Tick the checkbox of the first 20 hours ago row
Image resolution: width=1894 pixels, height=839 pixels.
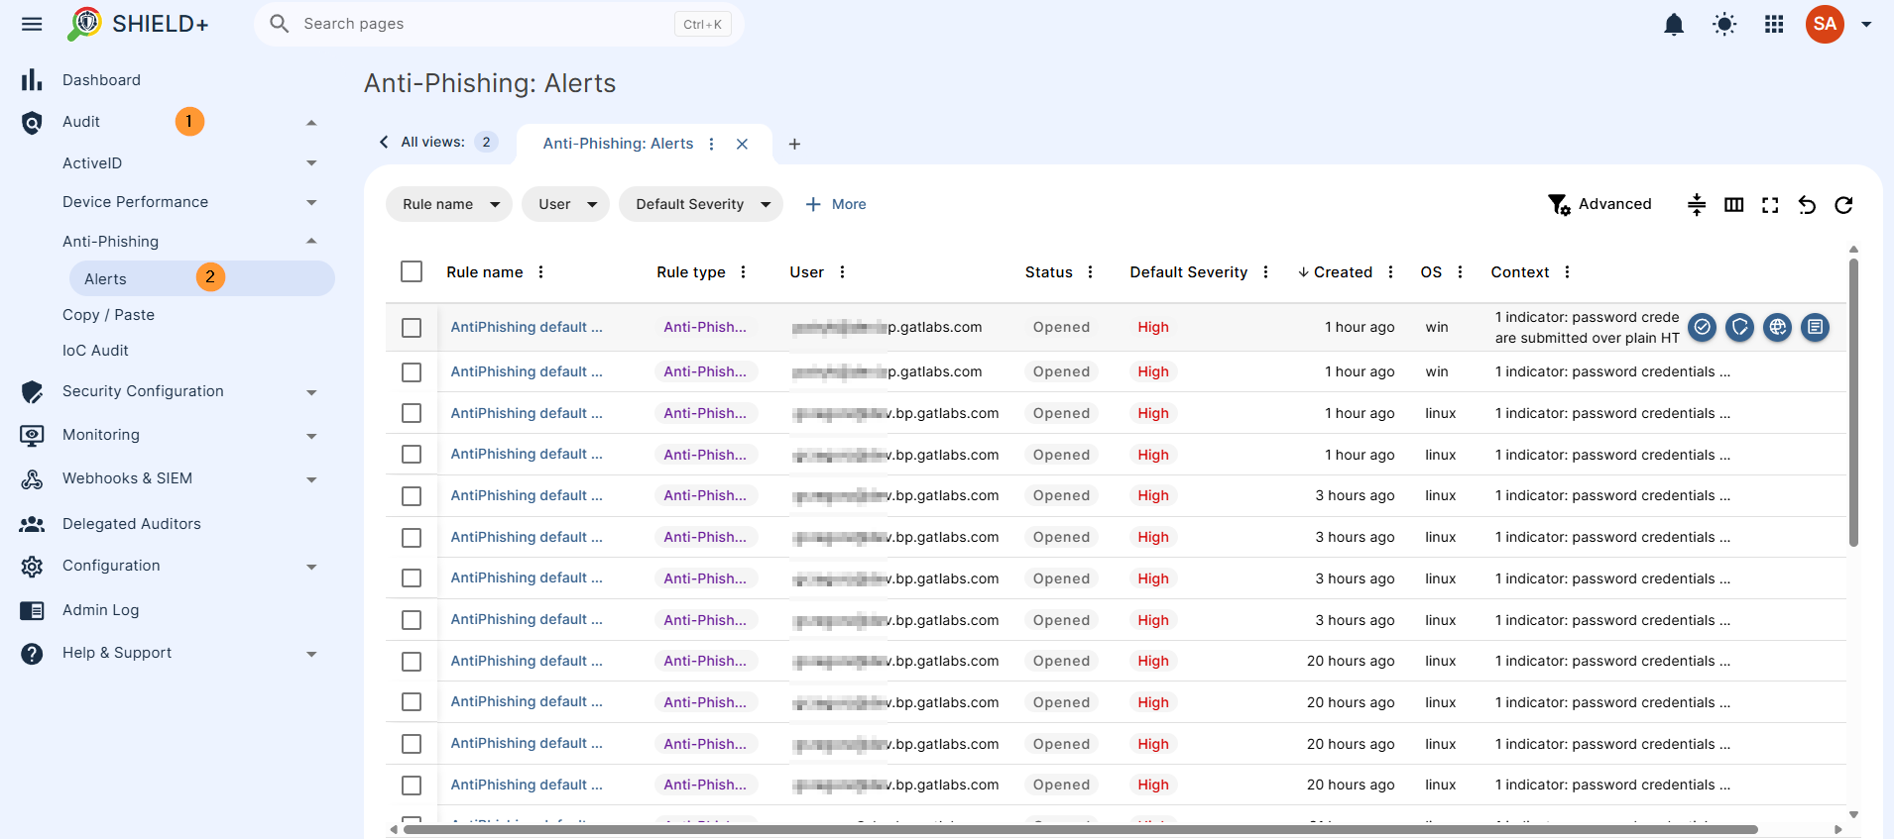(x=412, y=662)
